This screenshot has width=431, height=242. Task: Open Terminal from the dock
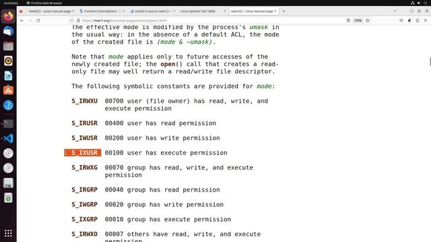pos(8,124)
